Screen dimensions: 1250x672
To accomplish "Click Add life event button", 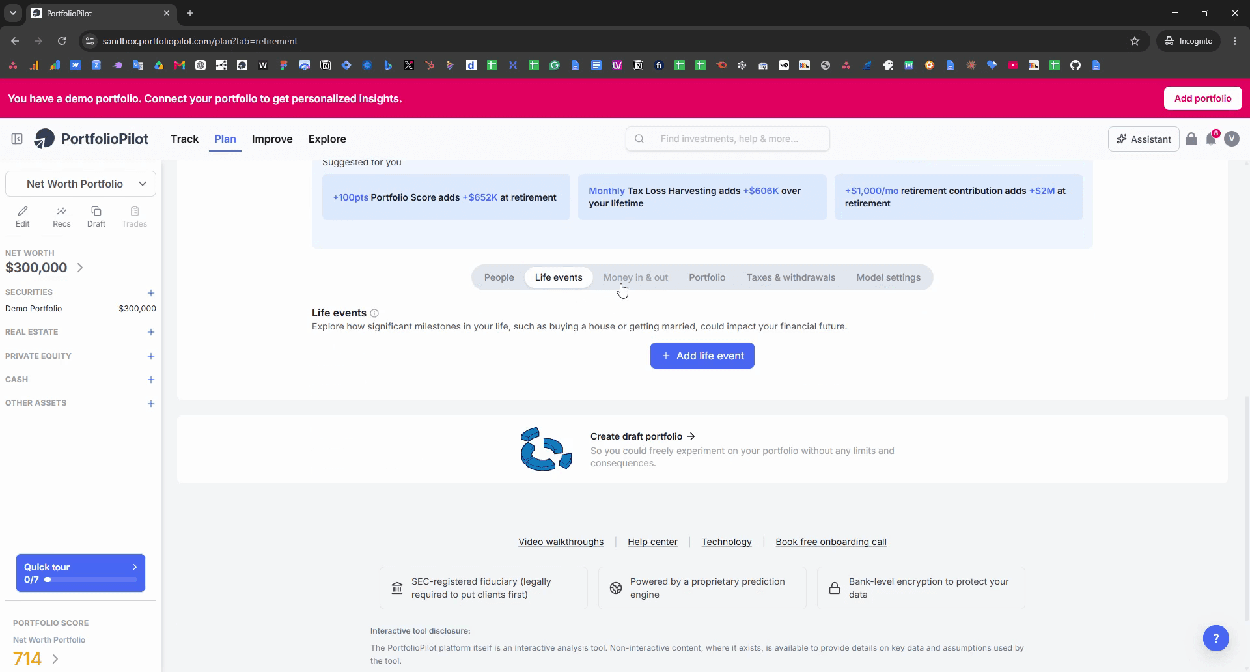I will tap(702, 356).
